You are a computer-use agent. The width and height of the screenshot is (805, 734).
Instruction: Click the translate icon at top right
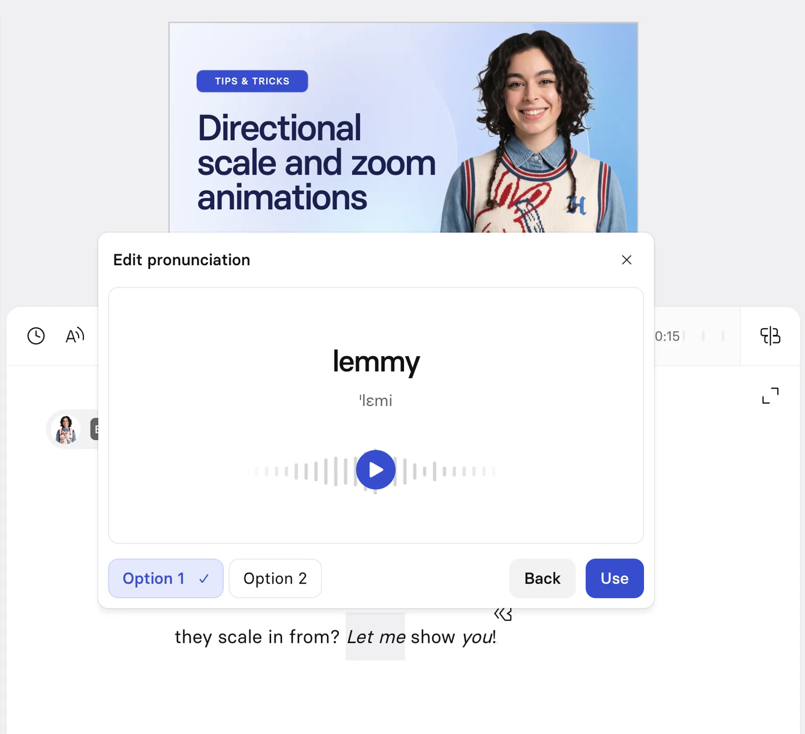point(770,336)
